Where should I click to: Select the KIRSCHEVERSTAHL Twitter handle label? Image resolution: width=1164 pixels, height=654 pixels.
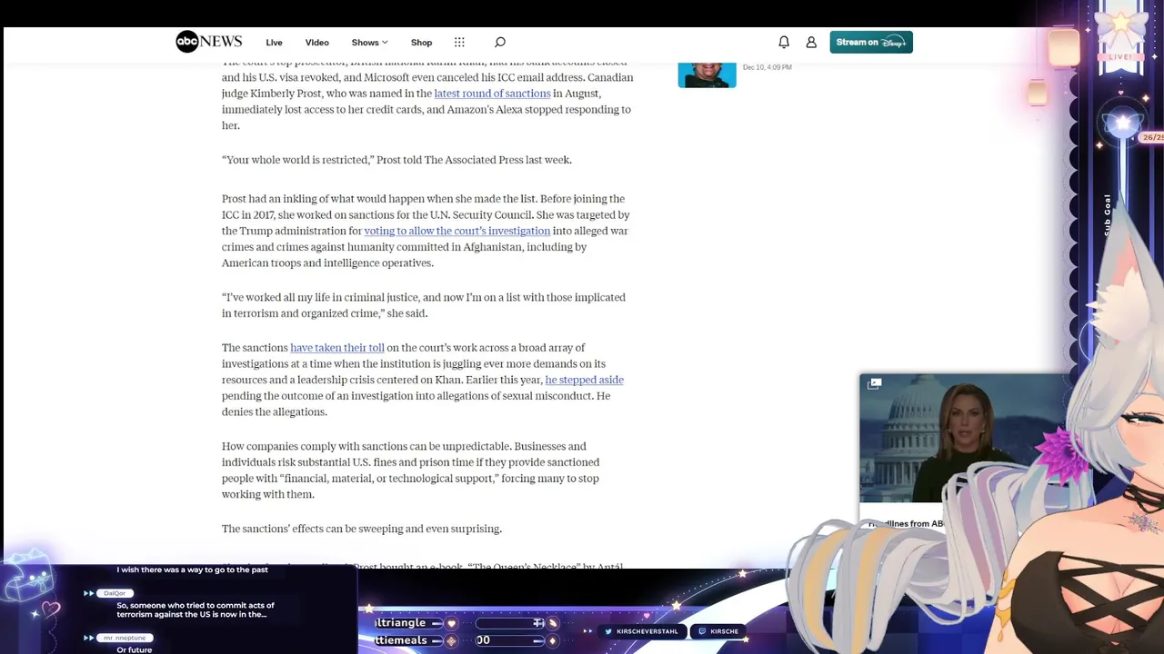click(x=647, y=631)
